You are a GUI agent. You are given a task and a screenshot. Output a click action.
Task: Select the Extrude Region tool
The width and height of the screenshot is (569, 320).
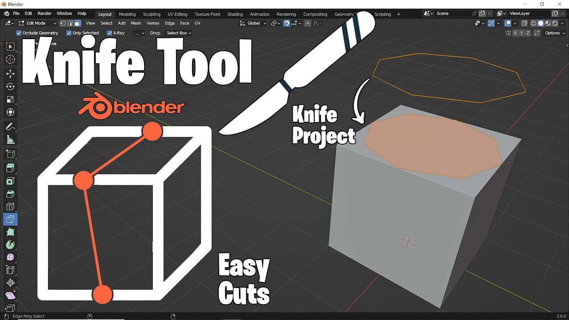tap(10, 168)
